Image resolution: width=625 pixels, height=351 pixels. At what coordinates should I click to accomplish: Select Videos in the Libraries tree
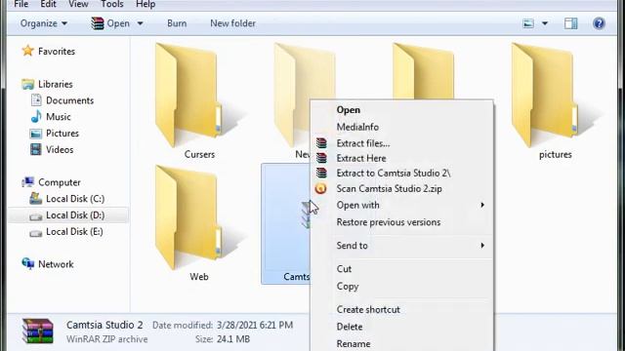coord(60,149)
